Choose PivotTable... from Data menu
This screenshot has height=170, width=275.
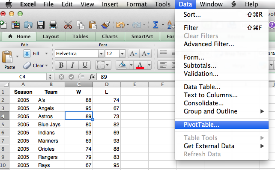pyautogui.click(x=222, y=125)
